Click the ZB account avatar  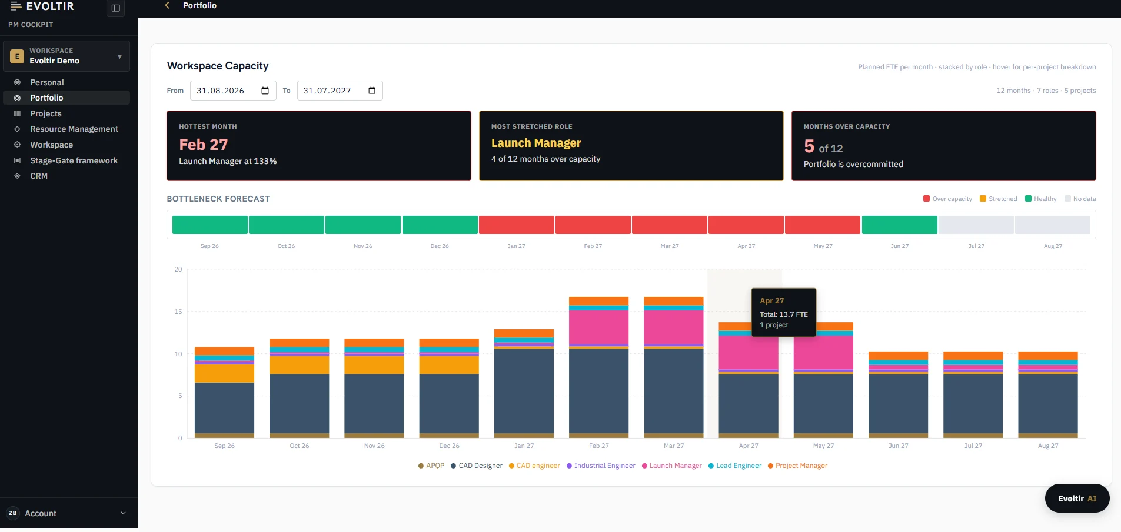[x=13, y=513]
